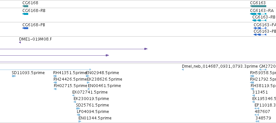Select the DME1-019M08.F marker arrow
The width and height of the screenshot is (276, 123).
click(20, 42)
